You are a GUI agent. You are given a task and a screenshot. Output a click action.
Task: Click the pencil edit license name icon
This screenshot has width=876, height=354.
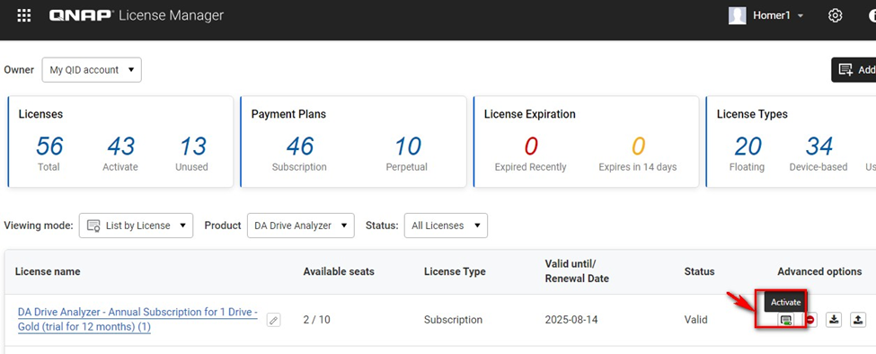273,320
